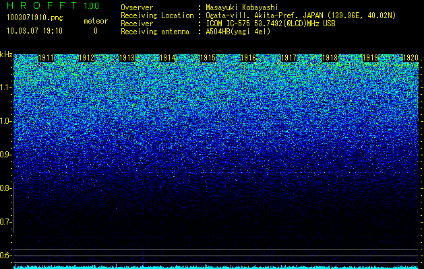Click the Receiver label
Screen dimensions: 424x269
(137, 24)
